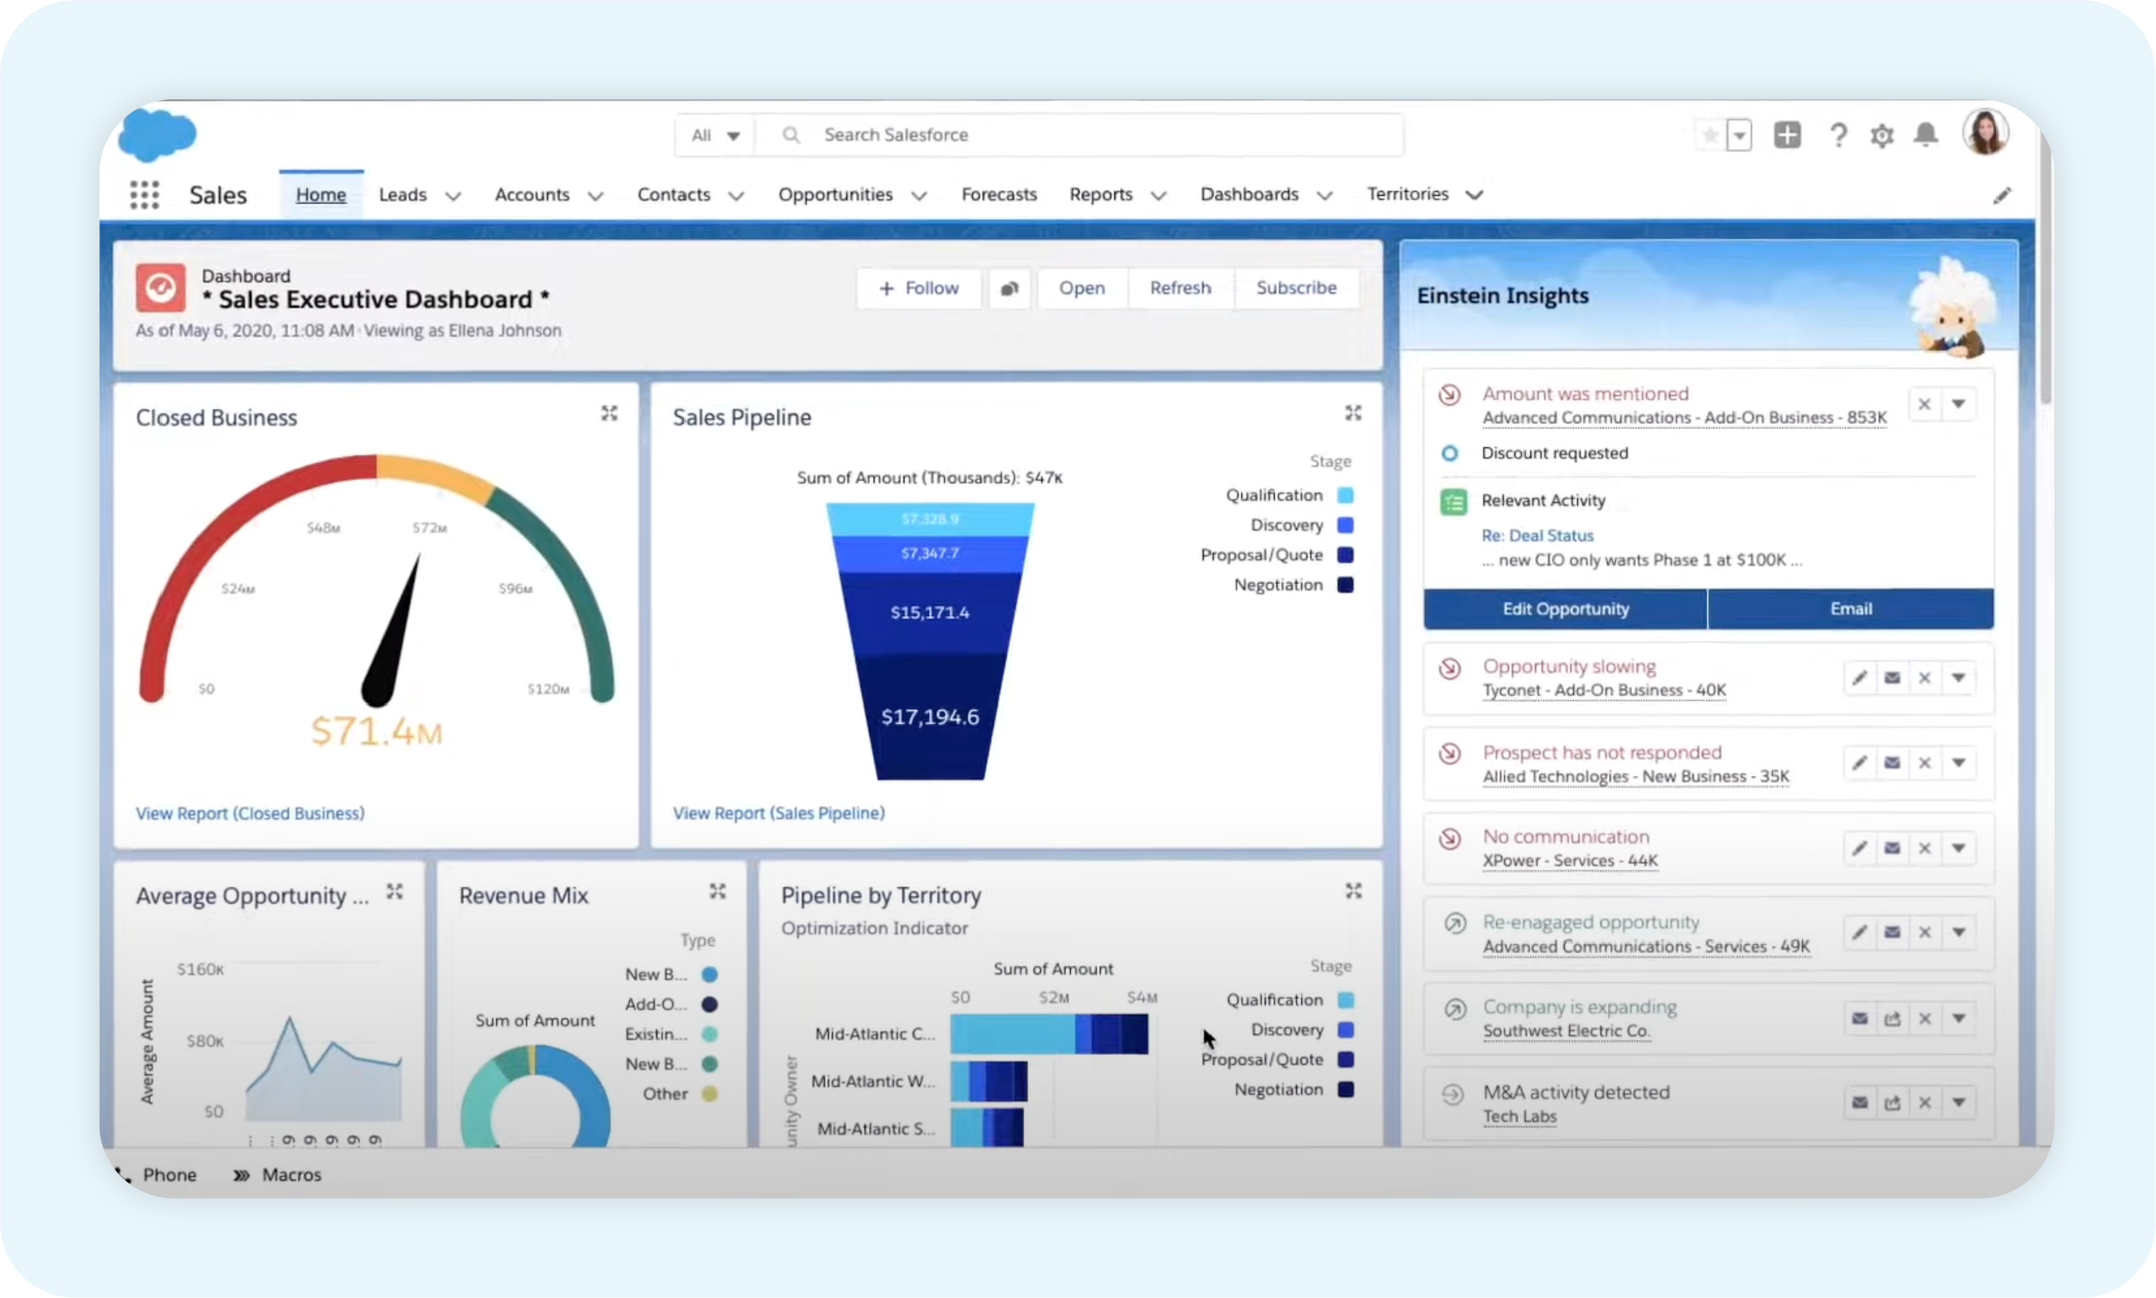
Task: Edit the Opportunity slowing insight with pencil
Action: [1859, 678]
